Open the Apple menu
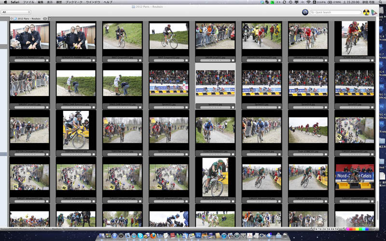This screenshot has width=386, height=241. 5,2
